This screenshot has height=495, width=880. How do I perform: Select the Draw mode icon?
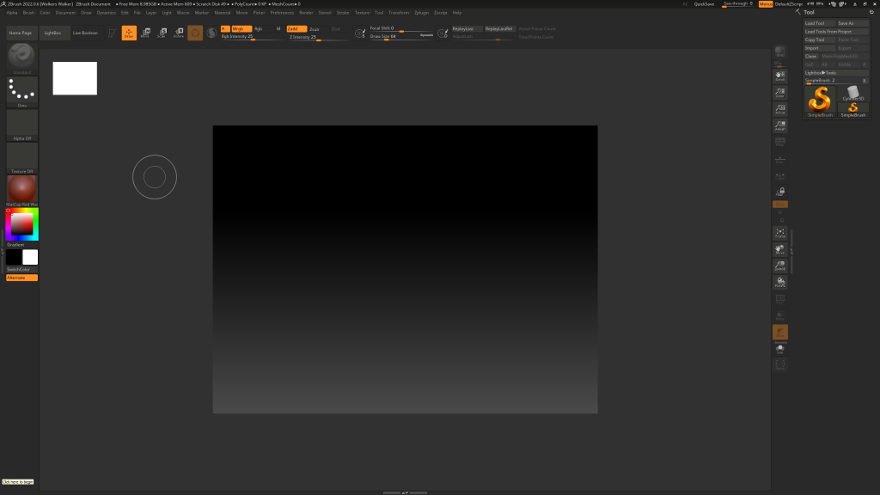coord(129,33)
